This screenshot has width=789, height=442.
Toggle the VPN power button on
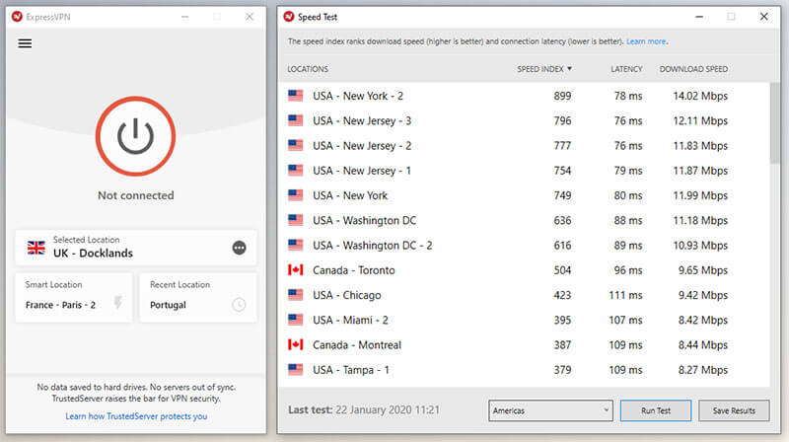pos(135,136)
